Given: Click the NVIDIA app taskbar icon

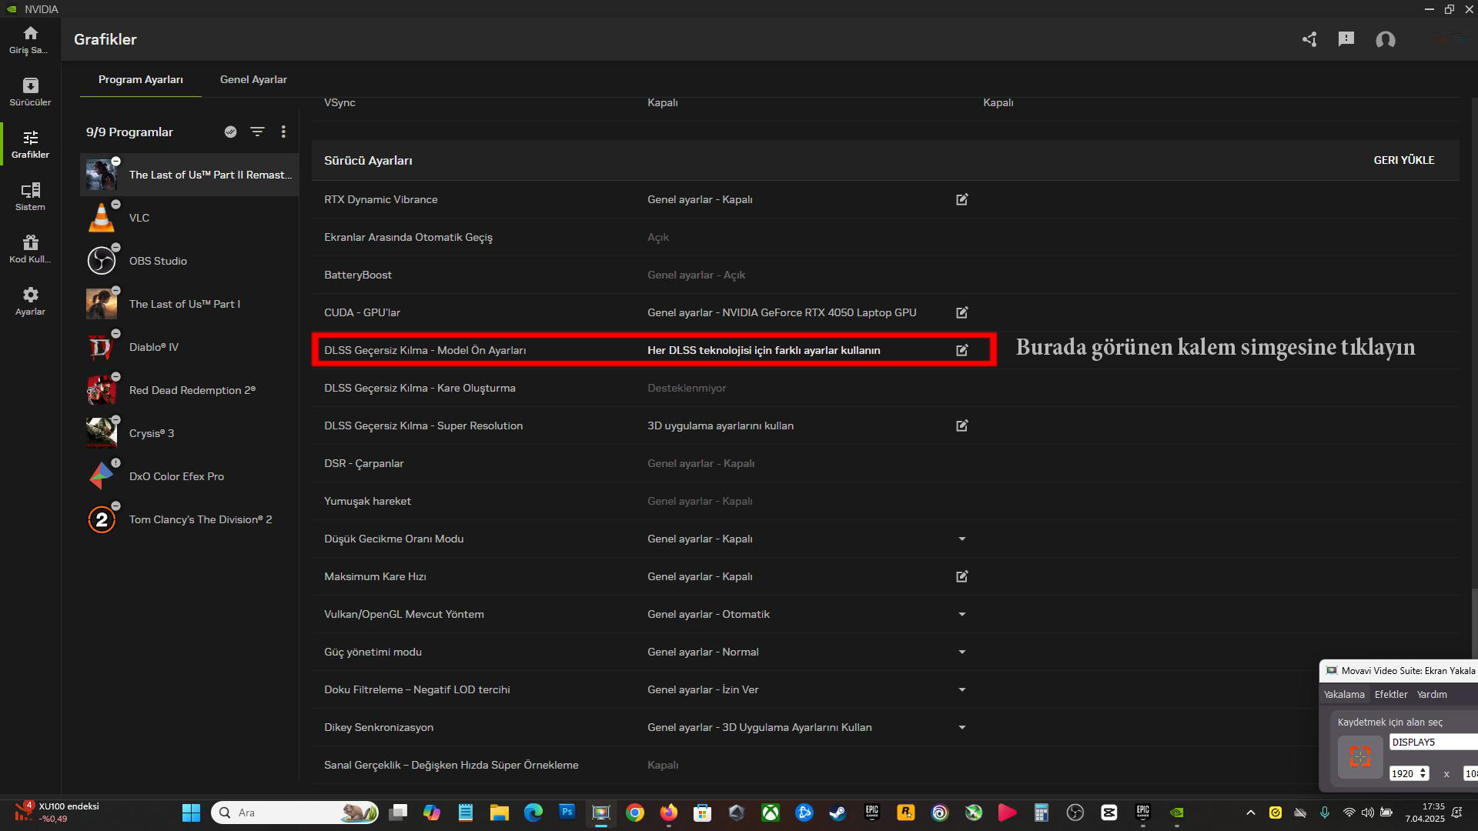Looking at the screenshot, I should point(1176,813).
